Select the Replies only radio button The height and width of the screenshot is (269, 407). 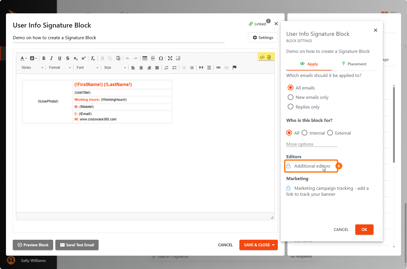tap(291, 107)
